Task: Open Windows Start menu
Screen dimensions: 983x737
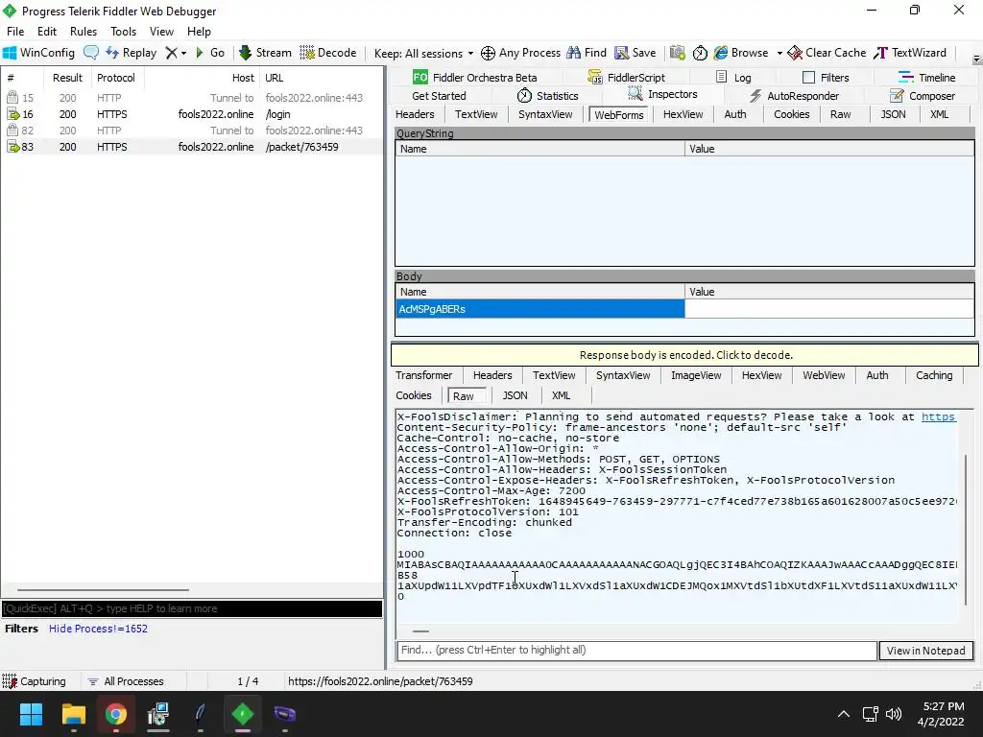Action: [x=31, y=714]
